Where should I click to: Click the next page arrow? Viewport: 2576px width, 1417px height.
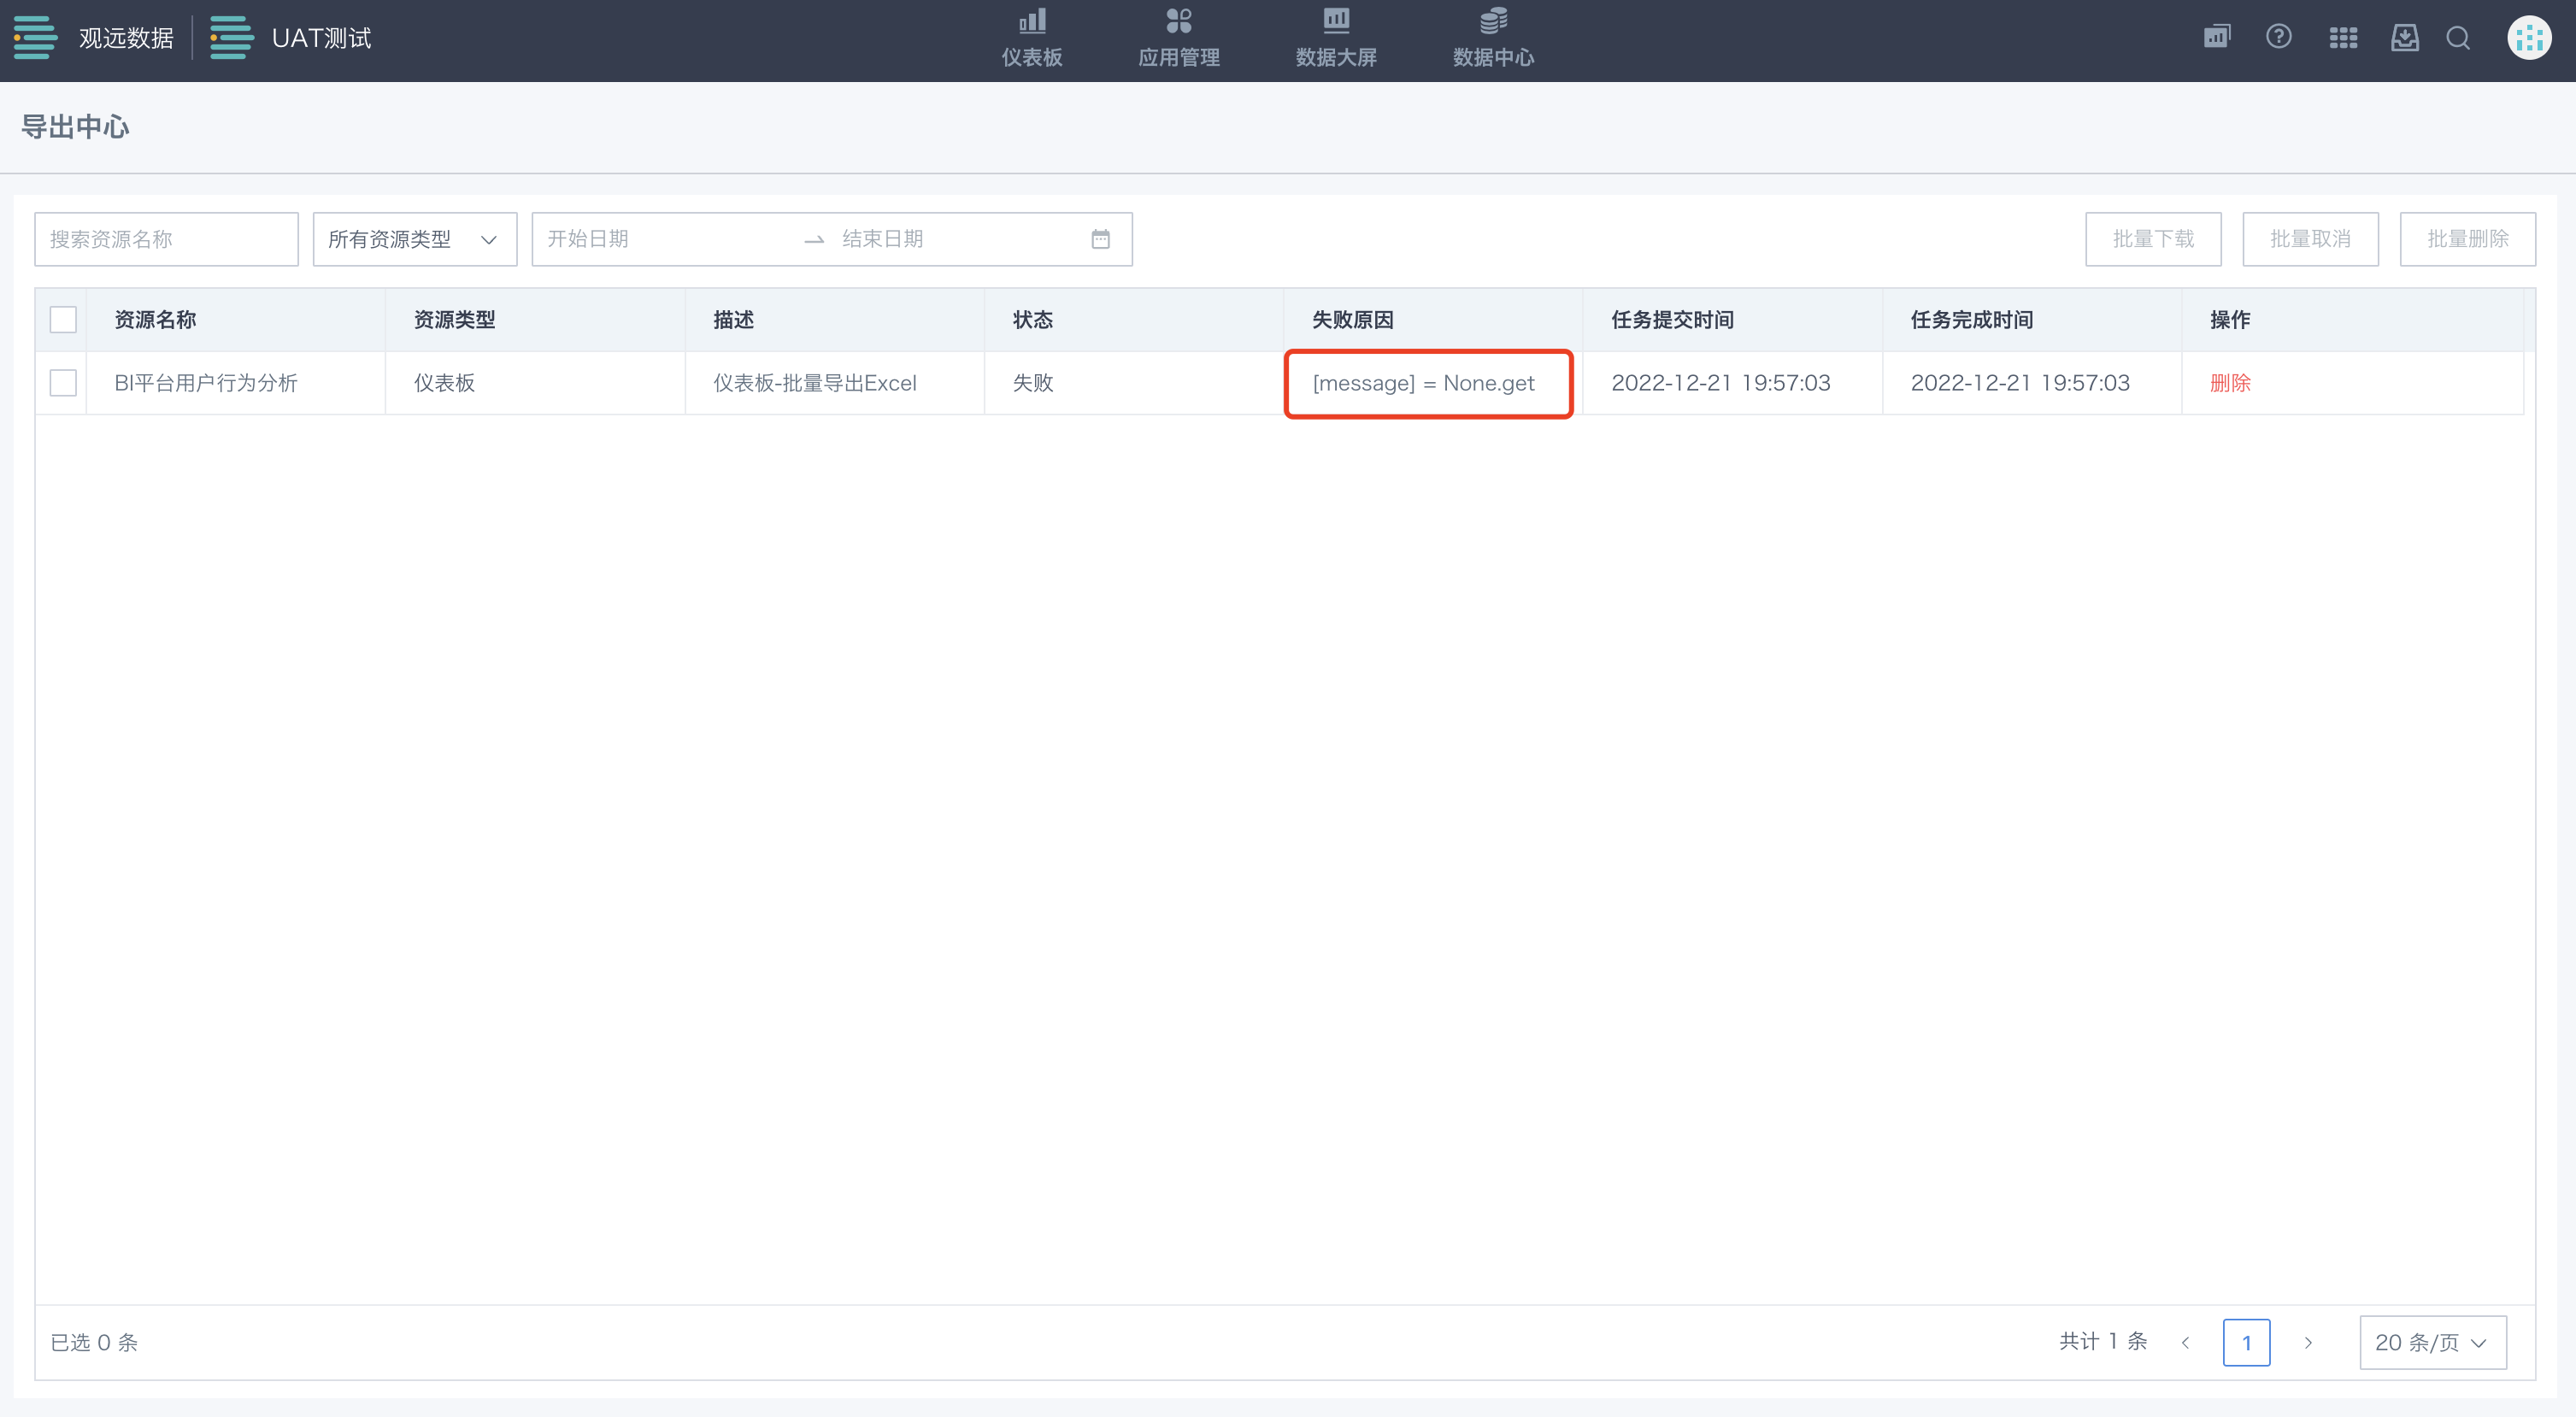[2308, 1342]
